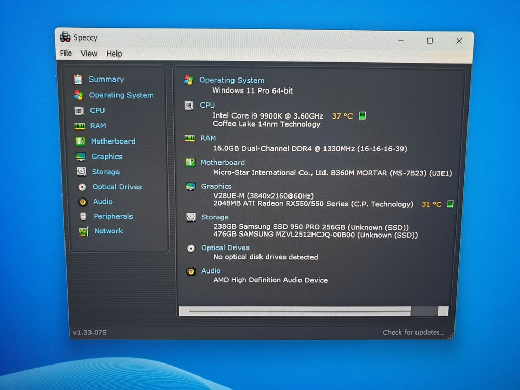Click the GPU temperature green status indicator
Image resolution: width=520 pixels, height=390 pixels.
(x=450, y=204)
